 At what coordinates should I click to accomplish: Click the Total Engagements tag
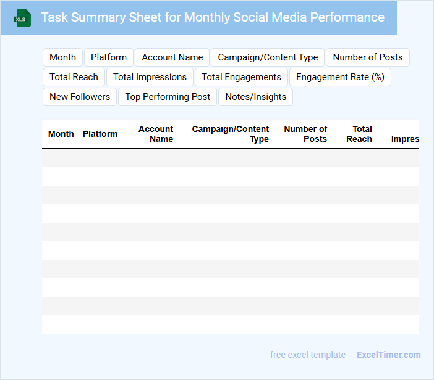[x=241, y=77]
